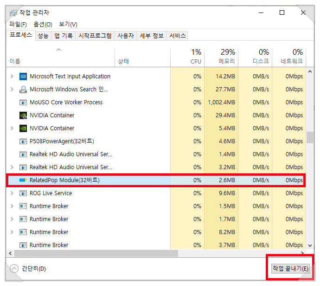Open the 파일(F) menu
Screen dimensions: 320x286
18,25
